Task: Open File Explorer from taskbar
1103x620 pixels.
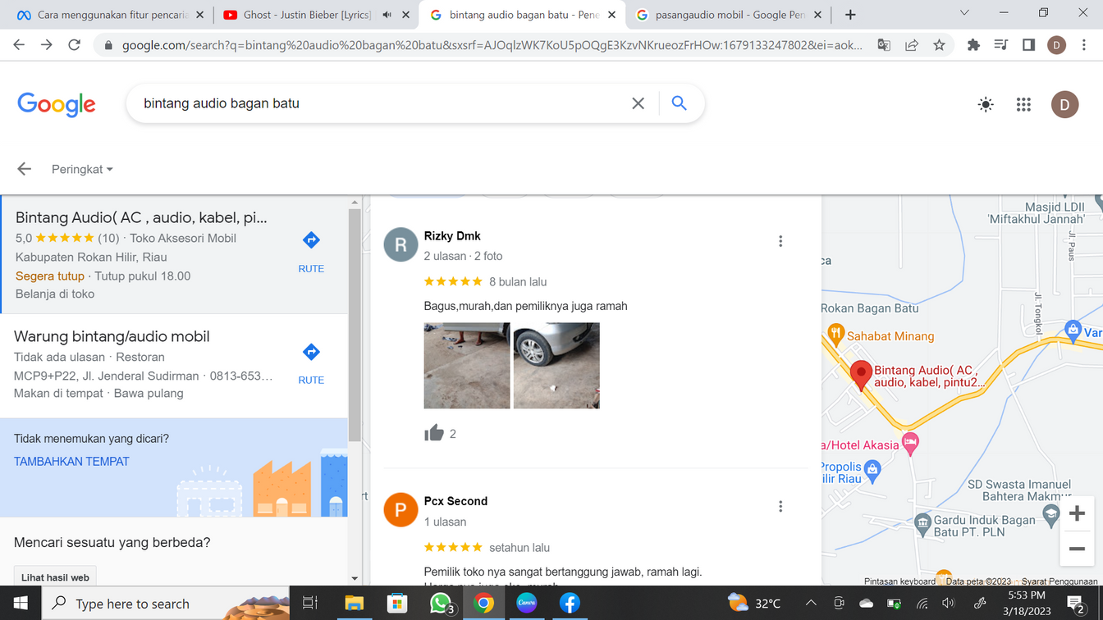Action: [x=354, y=604]
